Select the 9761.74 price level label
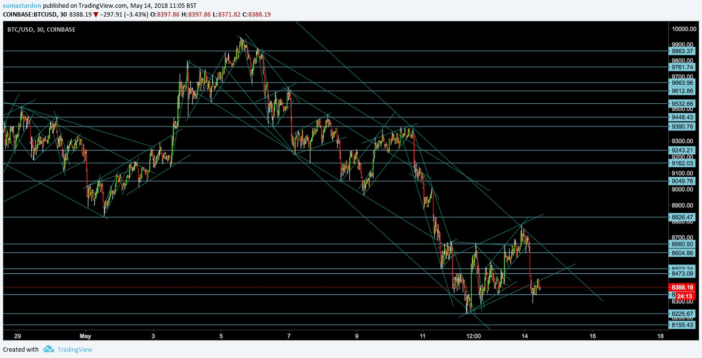The height and width of the screenshot is (358, 702). 682,67
